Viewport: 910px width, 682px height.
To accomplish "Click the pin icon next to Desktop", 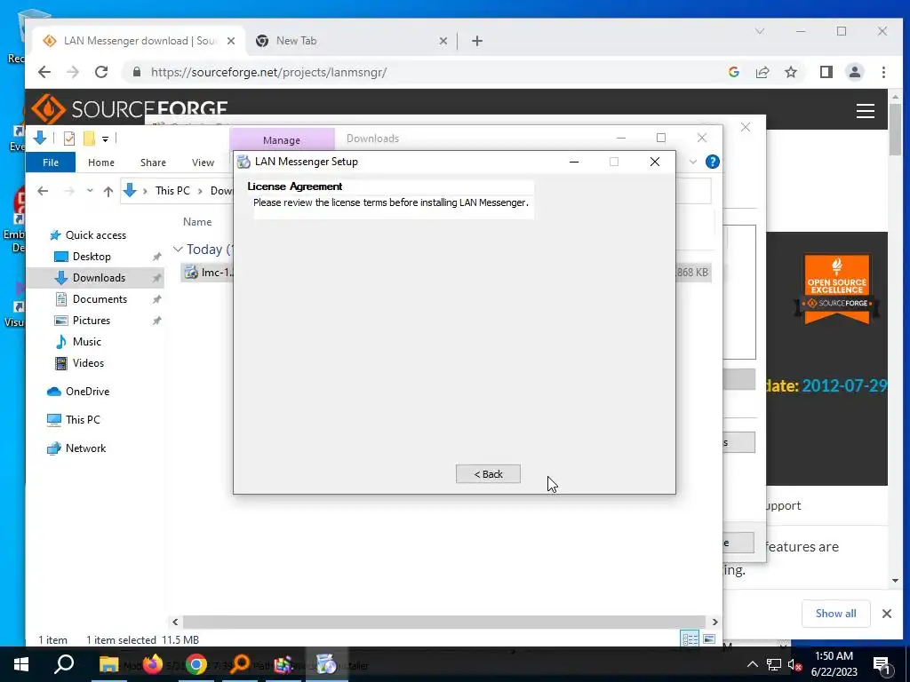I will click(x=156, y=257).
